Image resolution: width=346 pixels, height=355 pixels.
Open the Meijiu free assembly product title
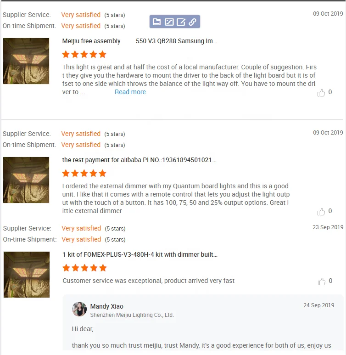pos(91,41)
